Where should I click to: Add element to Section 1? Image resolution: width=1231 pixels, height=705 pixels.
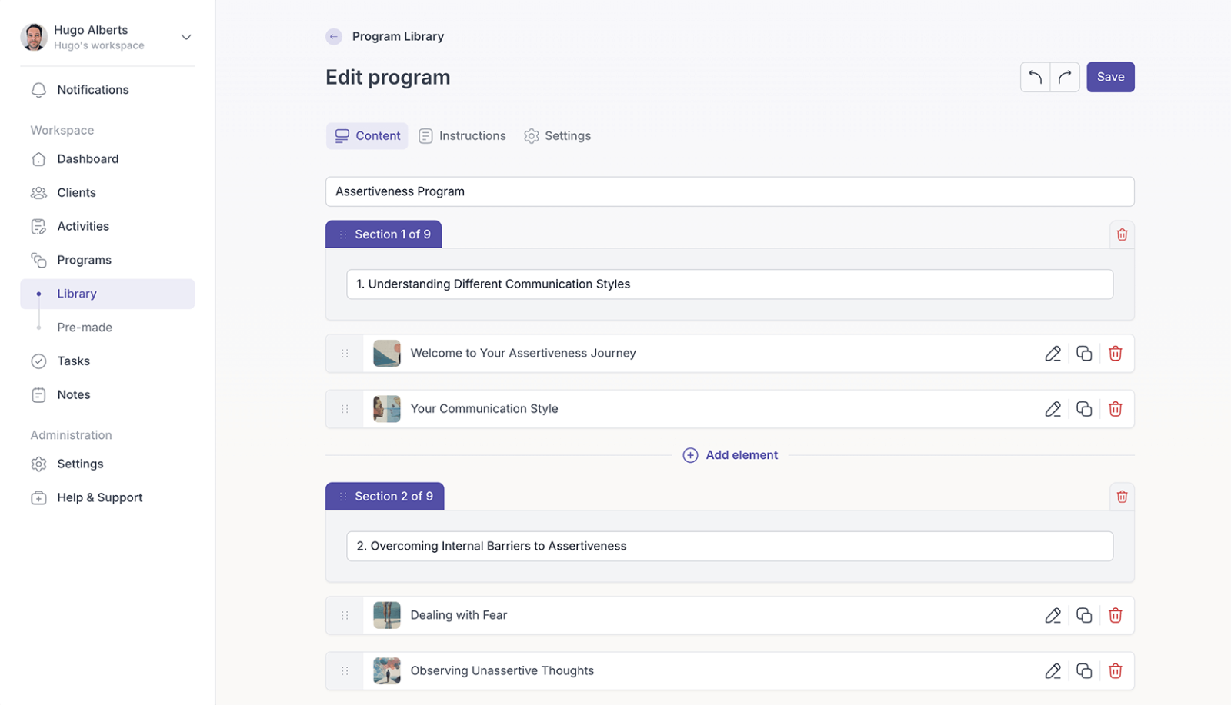(x=730, y=455)
